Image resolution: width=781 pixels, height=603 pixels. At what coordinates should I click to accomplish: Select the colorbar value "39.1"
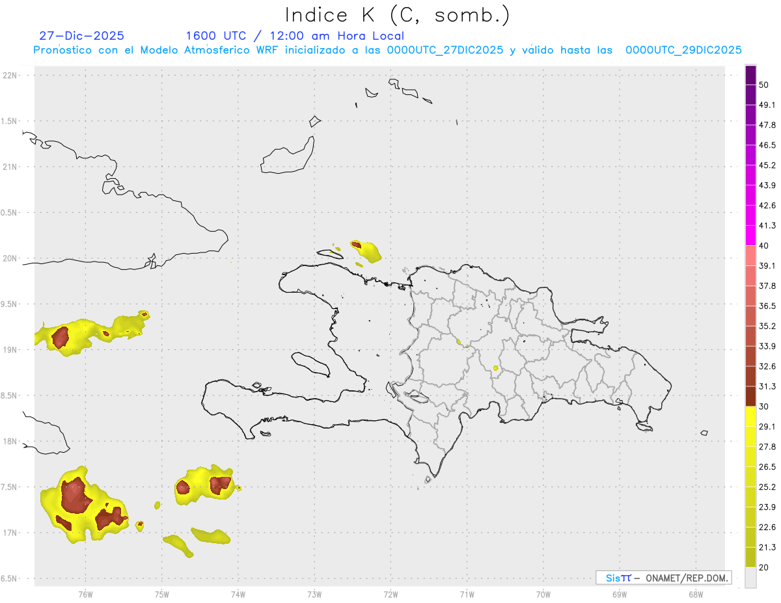pos(767,266)
